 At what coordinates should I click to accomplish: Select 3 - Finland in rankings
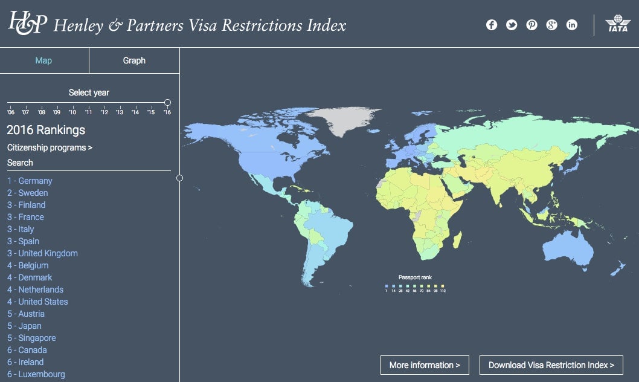pyautogui.click(x=27, y=205)
